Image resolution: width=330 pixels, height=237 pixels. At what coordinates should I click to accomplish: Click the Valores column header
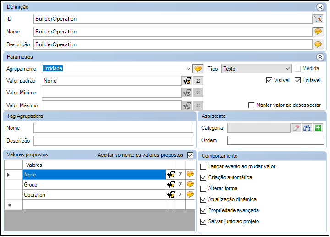tap(94, 165)
